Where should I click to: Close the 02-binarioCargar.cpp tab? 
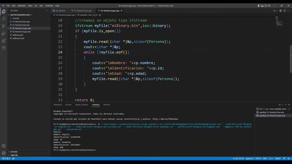click(x=121, y=11)
